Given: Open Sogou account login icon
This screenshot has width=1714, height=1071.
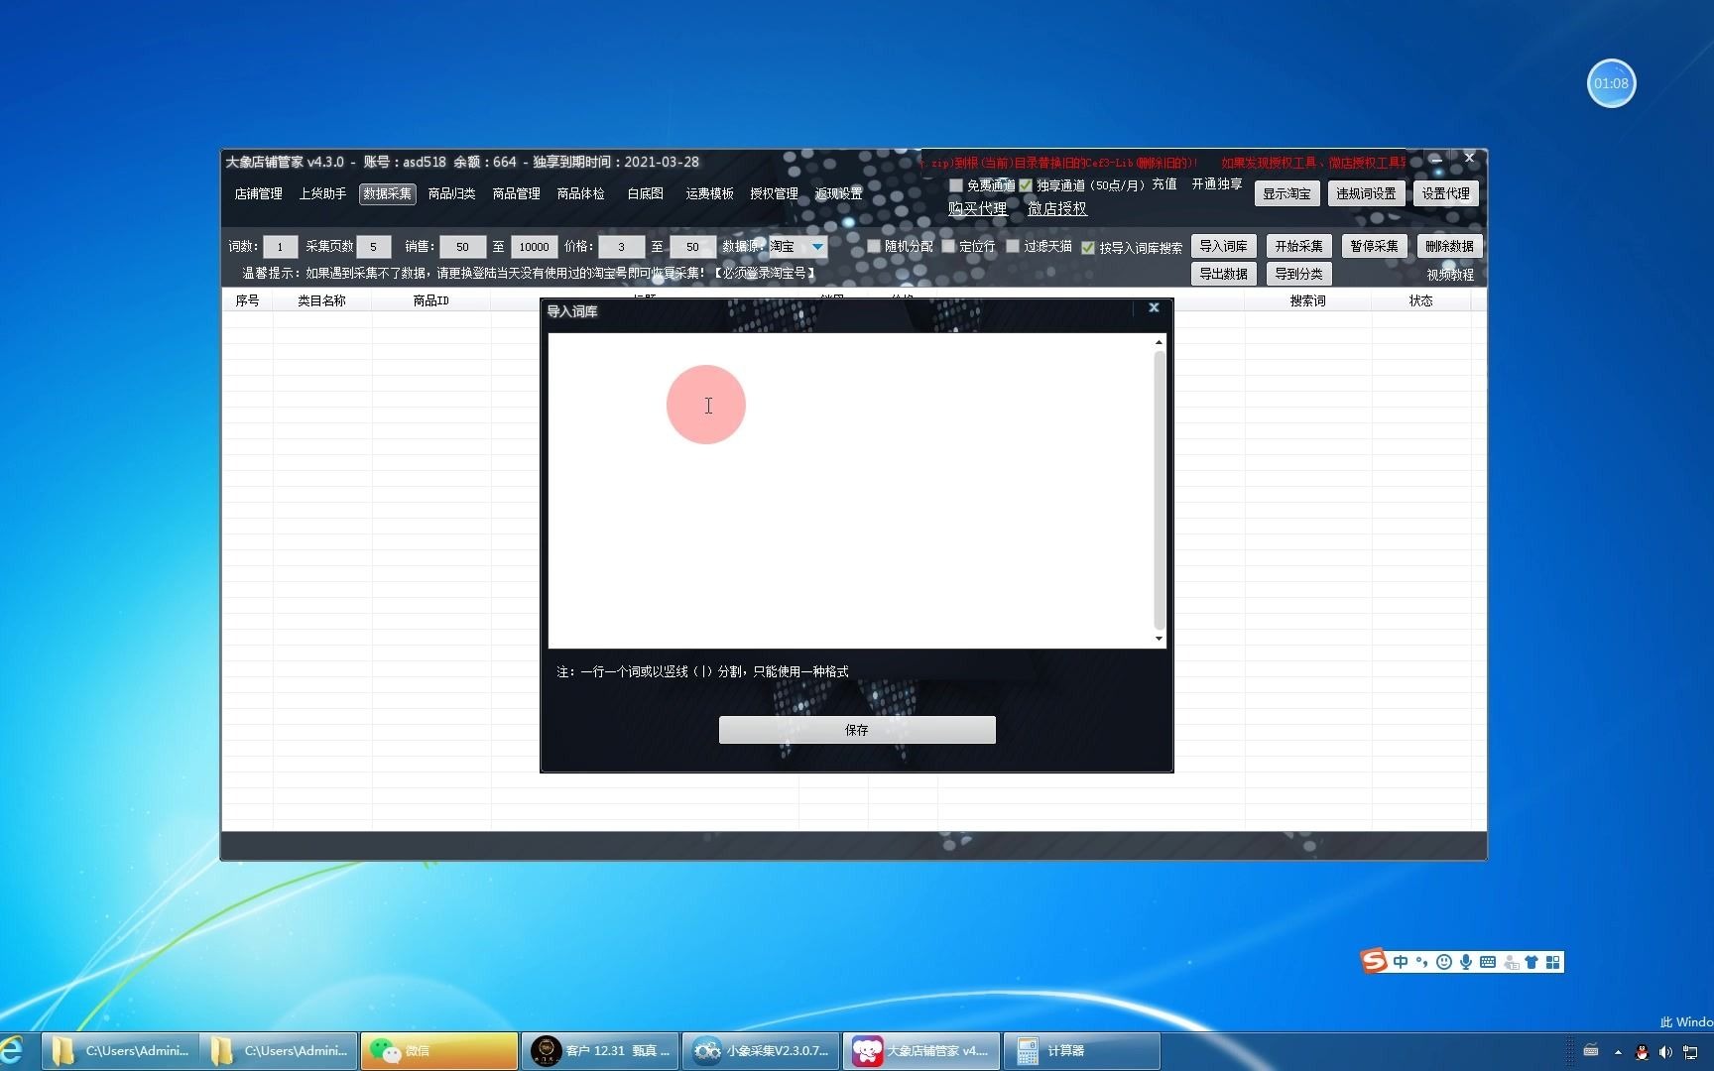Looking at the screenshot, I should [x=1511, y=962].
